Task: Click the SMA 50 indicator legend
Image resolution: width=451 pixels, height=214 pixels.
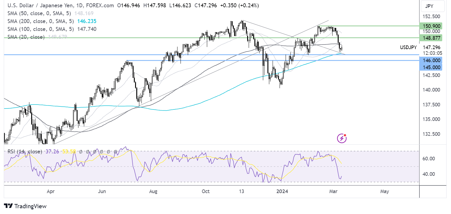Action: tap(51, 13)
